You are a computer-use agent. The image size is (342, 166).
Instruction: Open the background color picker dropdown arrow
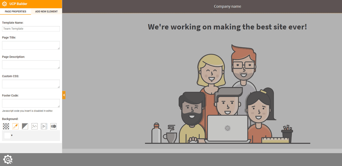tap(12, 136)
